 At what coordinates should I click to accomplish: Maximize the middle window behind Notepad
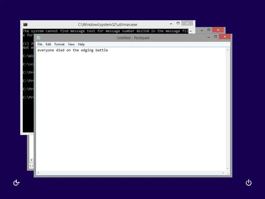(209, 30)
